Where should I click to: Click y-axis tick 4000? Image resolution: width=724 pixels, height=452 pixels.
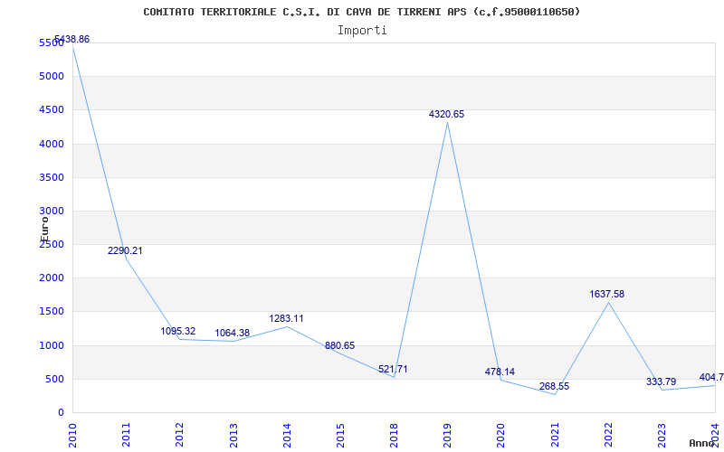(x=52, y=144)
